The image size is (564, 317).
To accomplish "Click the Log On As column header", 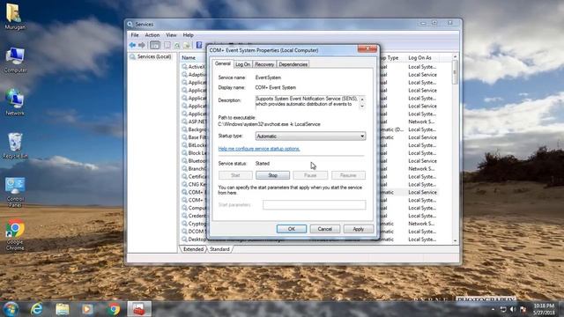I will (x=419, y=58).
